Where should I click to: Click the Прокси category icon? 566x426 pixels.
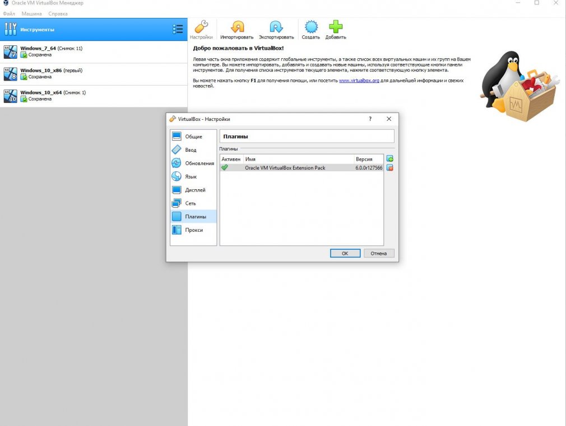(x=177, y=230)
